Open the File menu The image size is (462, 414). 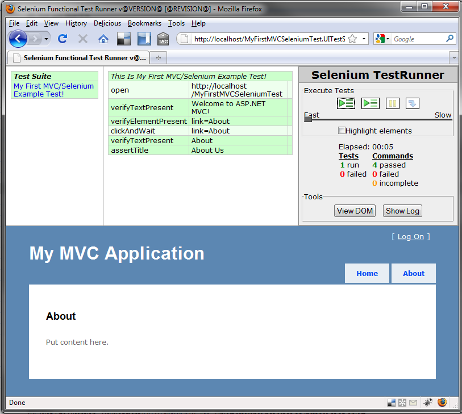click(14, 23)
